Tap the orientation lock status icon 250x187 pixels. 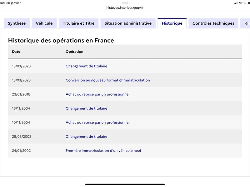click(x=245, y=3)
